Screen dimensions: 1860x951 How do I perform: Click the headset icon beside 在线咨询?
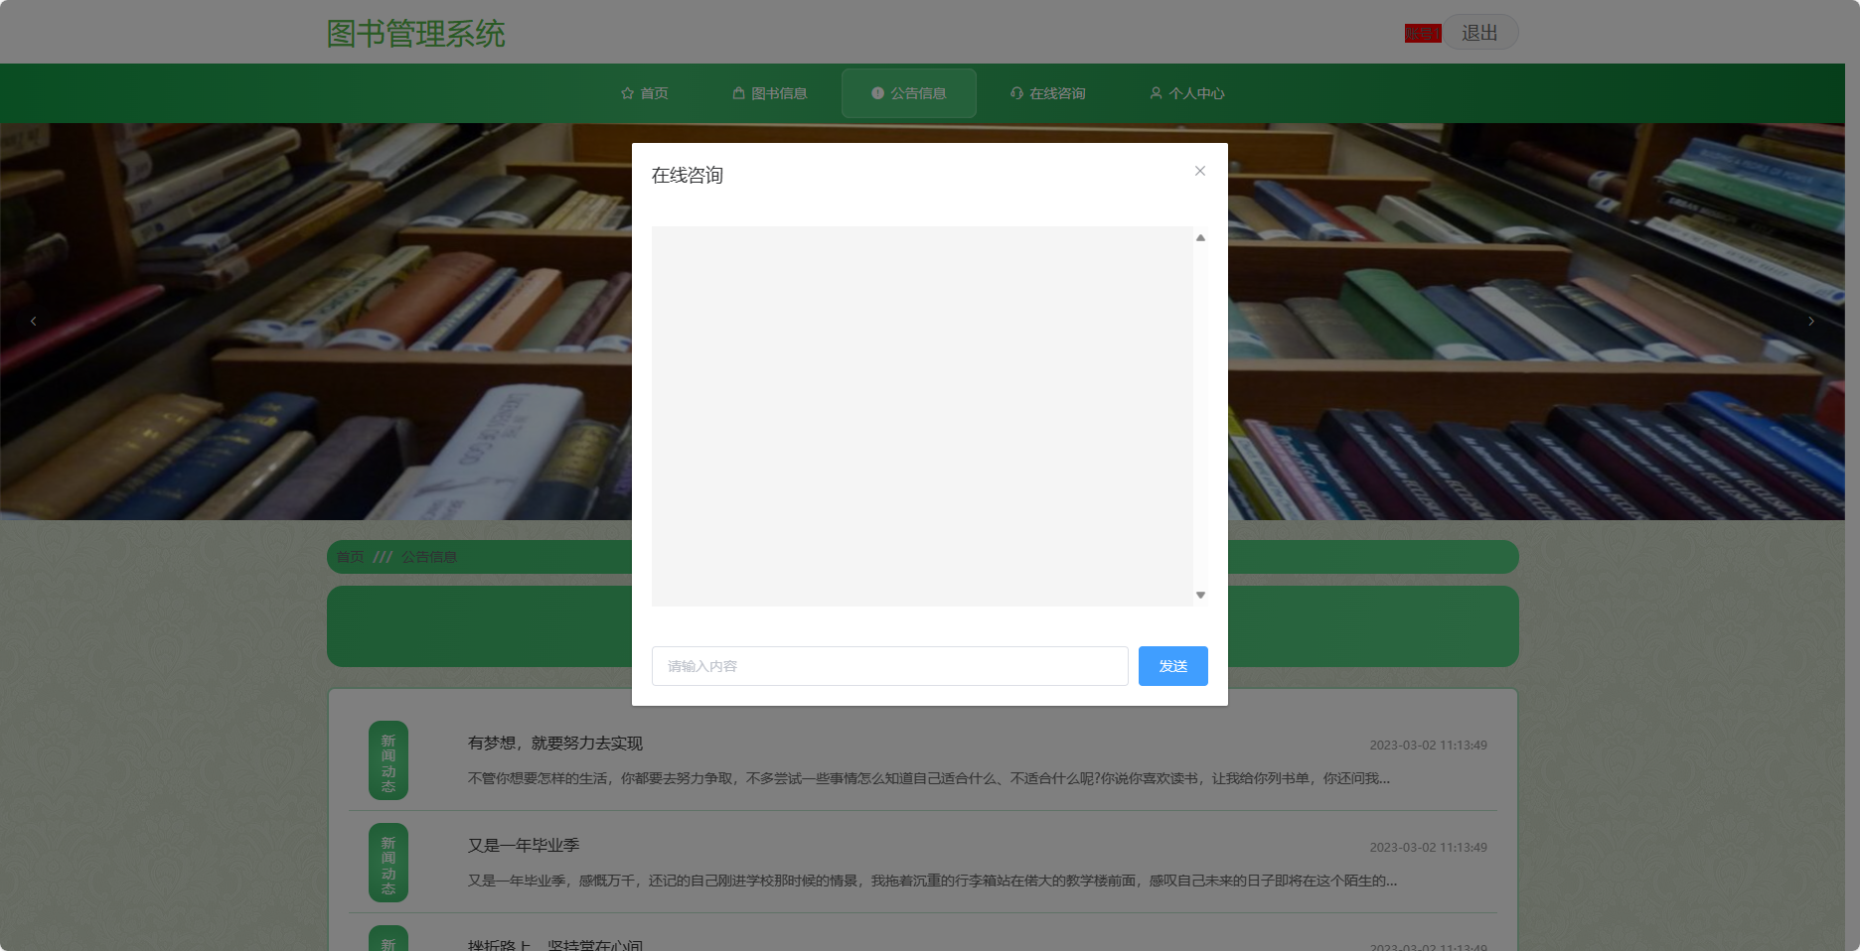click(1016, 93)
